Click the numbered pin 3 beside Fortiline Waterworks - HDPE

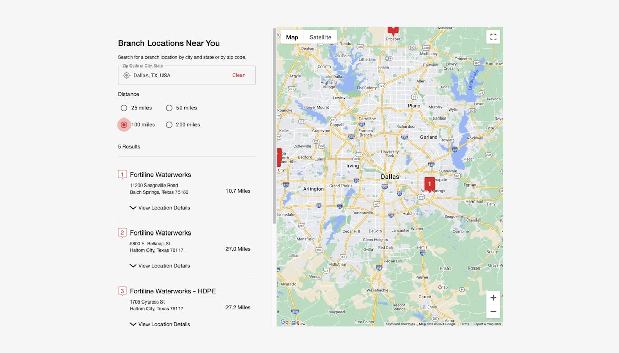click(x=122, y=291)
